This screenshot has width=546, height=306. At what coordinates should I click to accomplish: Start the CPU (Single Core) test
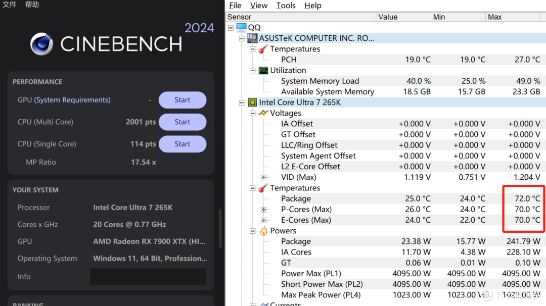click(183, 144)
